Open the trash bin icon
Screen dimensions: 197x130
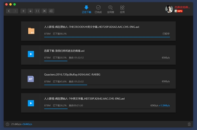coord(189,124)
